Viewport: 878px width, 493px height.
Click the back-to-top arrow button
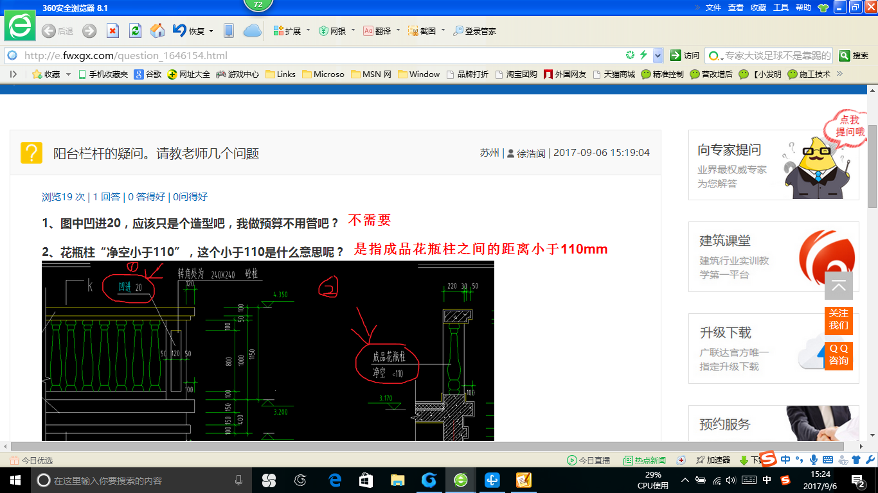click(839, 286)
